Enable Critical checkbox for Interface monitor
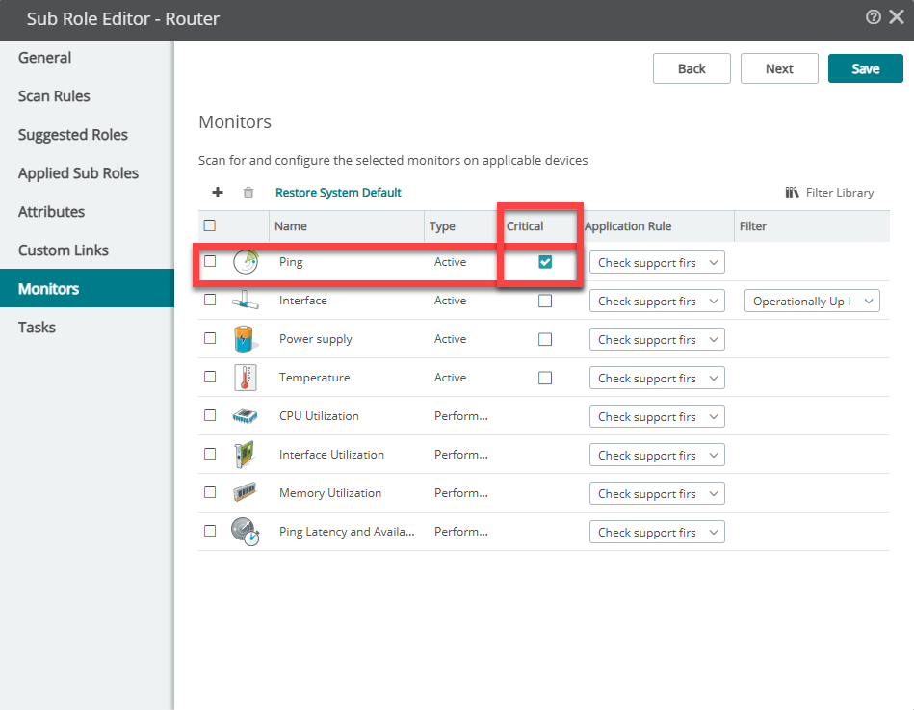The height and width of the screenshot is (710, 914). click(x=545, y=301)
